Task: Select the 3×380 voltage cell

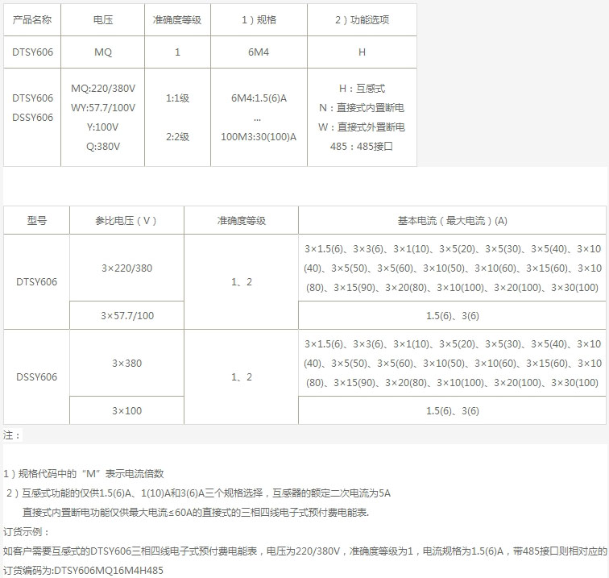Action: point(126,364)
